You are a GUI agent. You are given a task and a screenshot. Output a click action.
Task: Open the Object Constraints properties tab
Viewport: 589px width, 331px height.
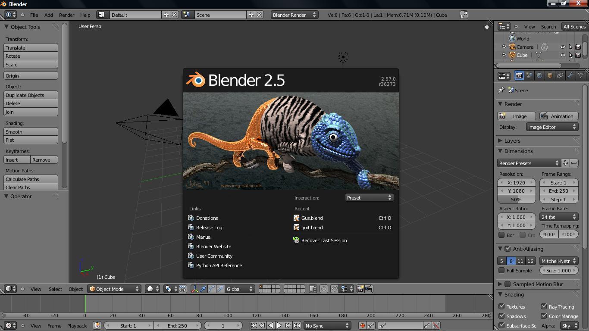click(560, 75)
